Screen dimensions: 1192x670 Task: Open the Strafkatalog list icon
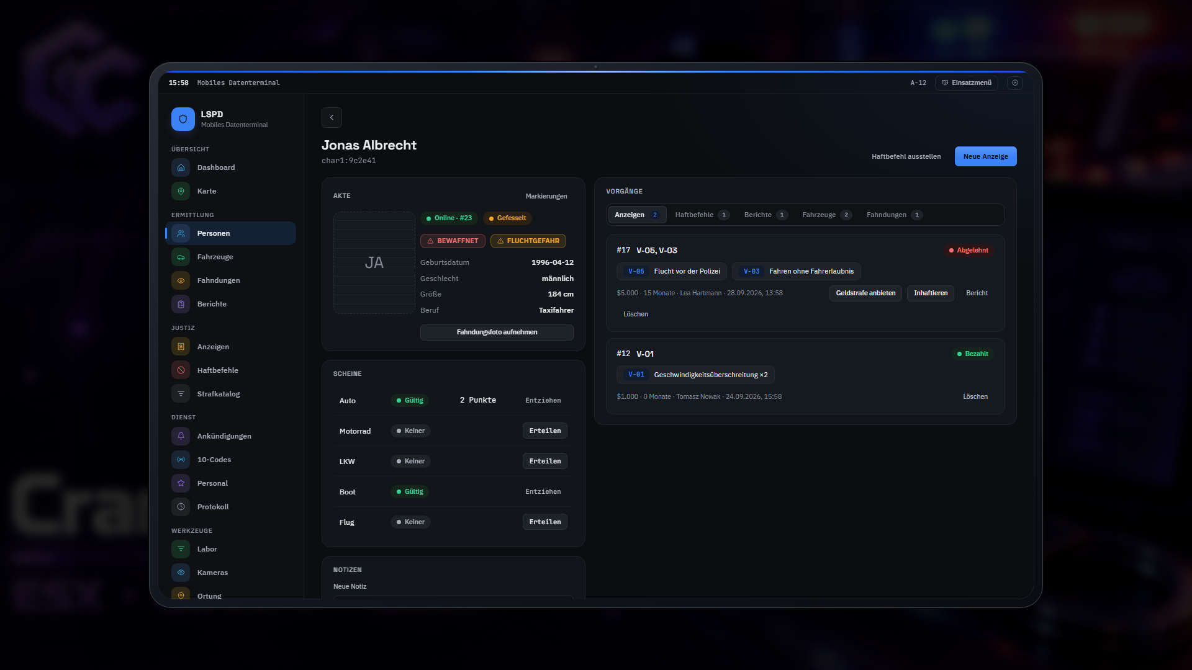pyautogui.click(x=181, y=394)
